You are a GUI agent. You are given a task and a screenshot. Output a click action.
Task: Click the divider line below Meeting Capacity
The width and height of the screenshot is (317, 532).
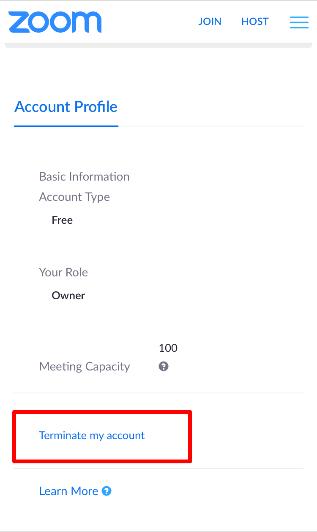pos(158,393)
